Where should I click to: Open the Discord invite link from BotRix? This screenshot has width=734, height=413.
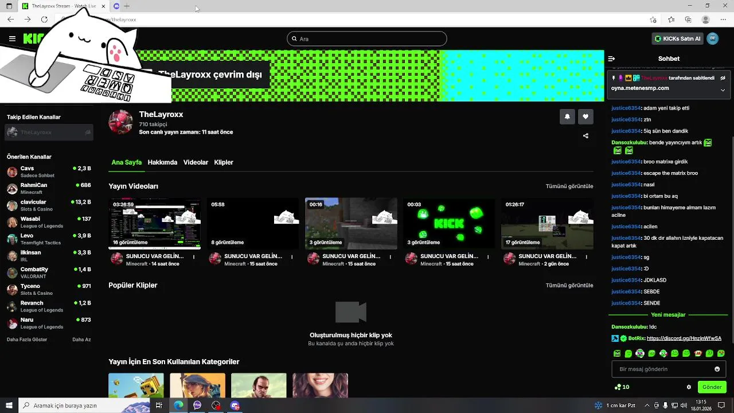click(684, 338)
